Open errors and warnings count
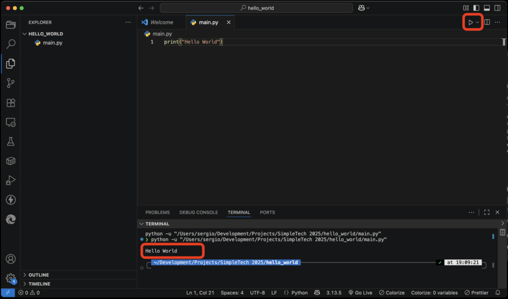508x299 pixels. click(x=29, y=293)
